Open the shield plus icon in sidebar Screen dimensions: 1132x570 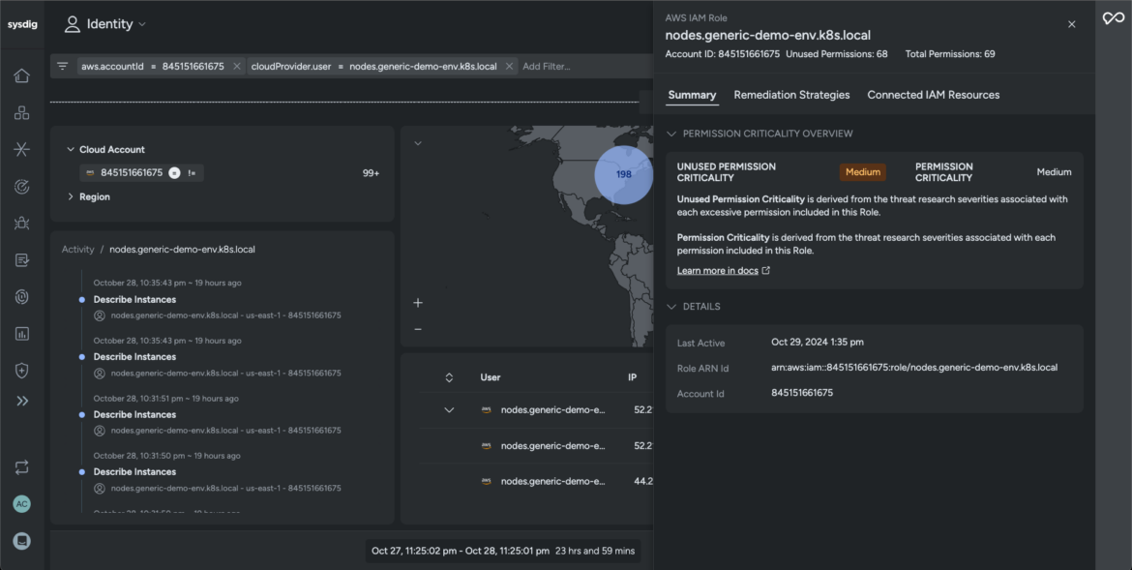21,371
